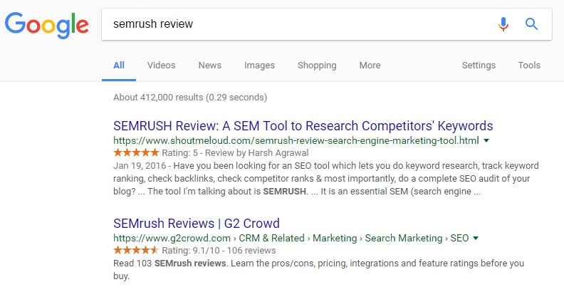The height and width of the screenshot is (292, 564).
Task: Expand the More search categories menu
Action: click(370, 66)
